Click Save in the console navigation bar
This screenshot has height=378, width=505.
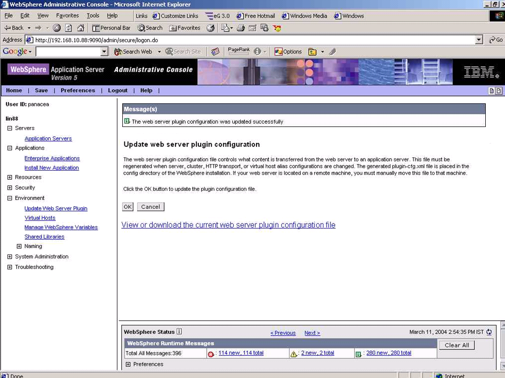[41, 91]
